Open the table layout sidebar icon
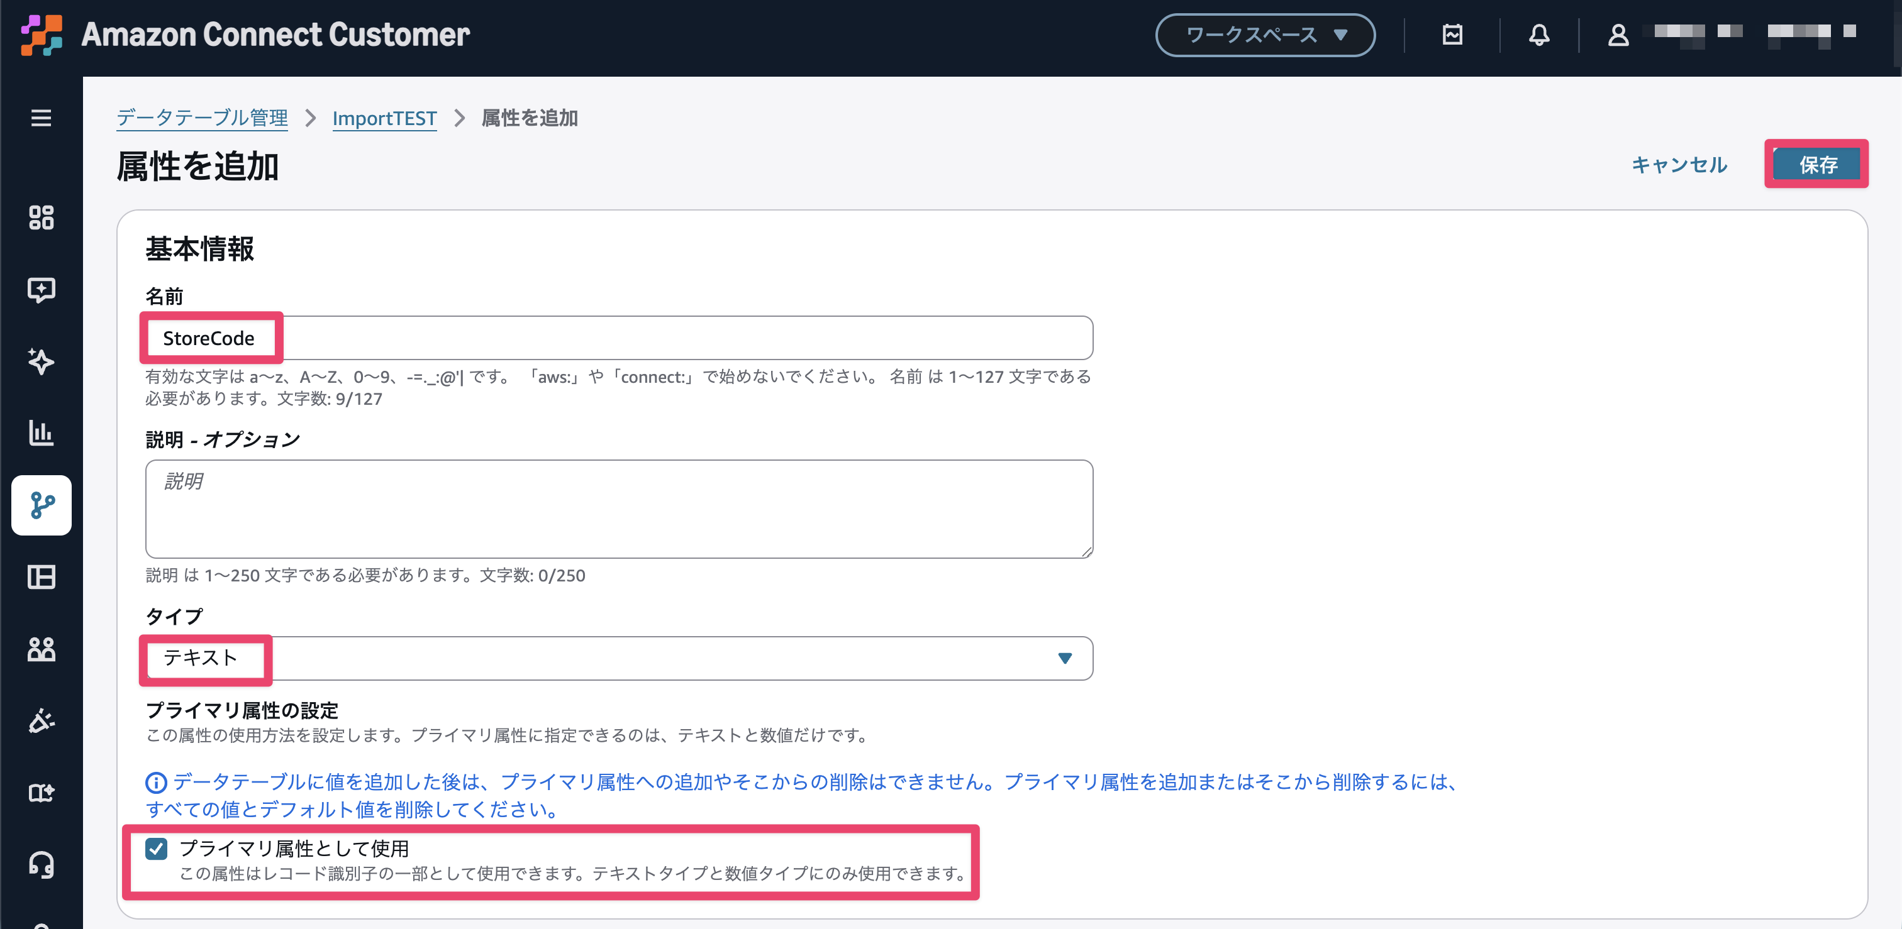 coord(42,577)
